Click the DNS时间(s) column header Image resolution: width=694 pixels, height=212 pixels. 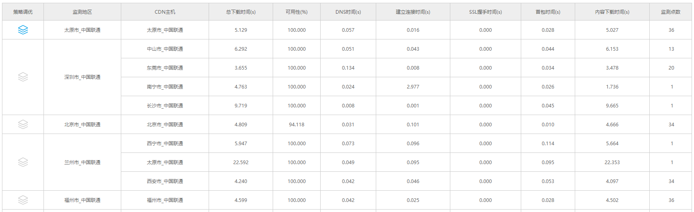pyautogui.click(x=348, y=12)
